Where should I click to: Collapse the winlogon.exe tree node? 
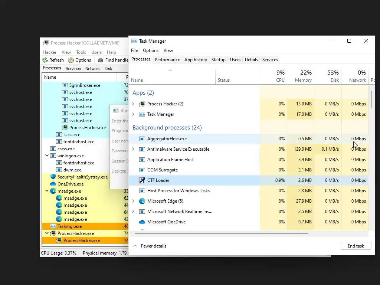click(x=47, y=155)
